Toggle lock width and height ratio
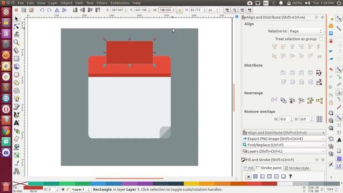Screen dimensions: 343x193 [180, 10]
